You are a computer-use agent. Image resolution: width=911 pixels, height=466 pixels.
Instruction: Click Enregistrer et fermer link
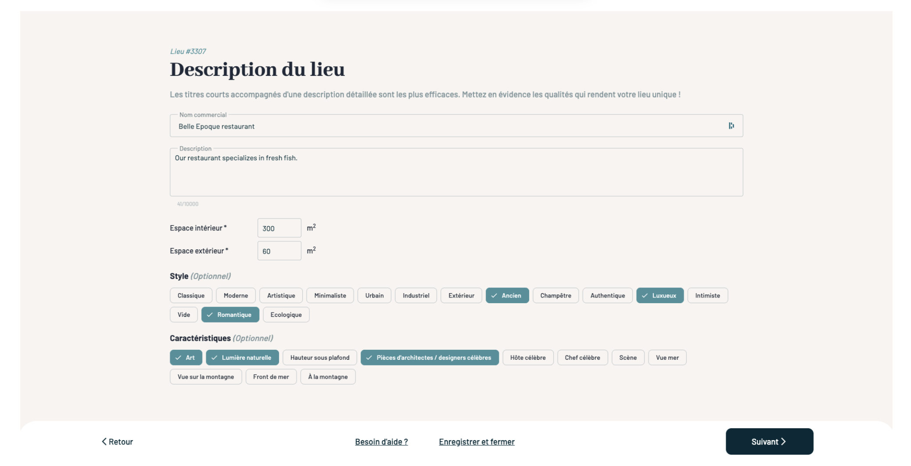click(477, 442)
